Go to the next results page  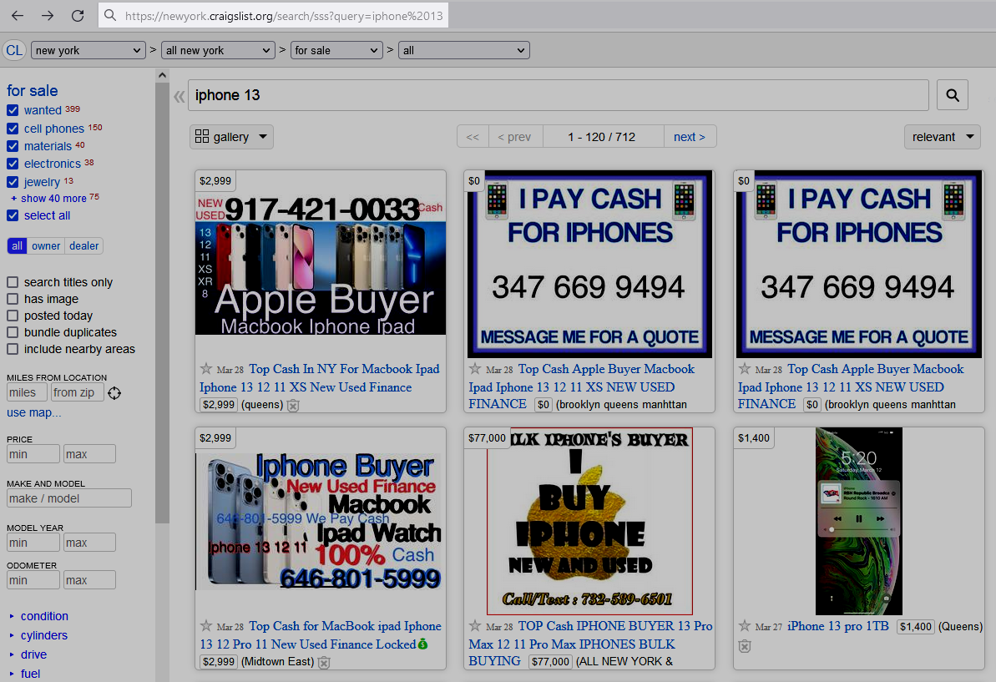click(690, 136)
